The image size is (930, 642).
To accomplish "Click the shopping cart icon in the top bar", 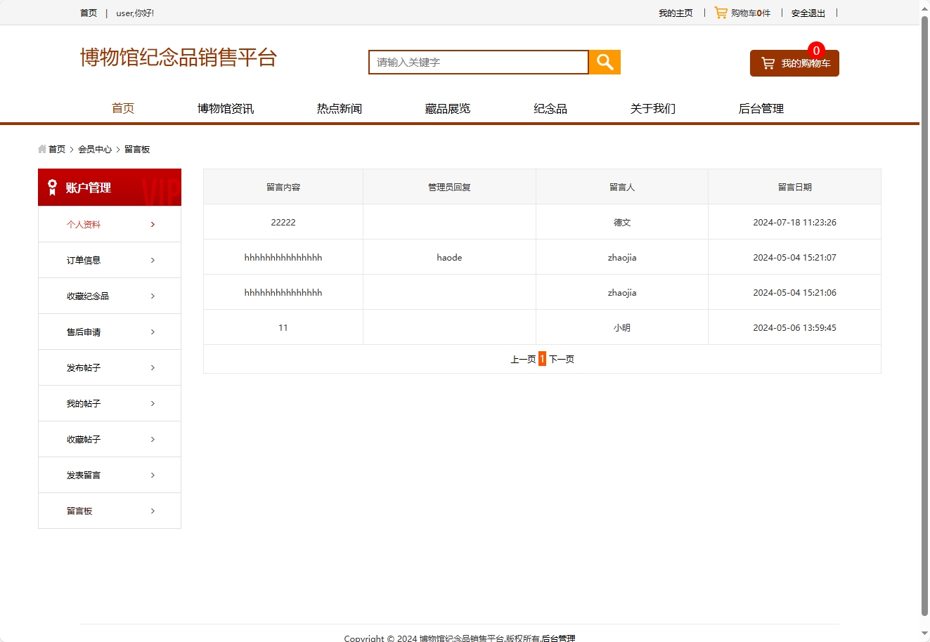I will [721, 12].
